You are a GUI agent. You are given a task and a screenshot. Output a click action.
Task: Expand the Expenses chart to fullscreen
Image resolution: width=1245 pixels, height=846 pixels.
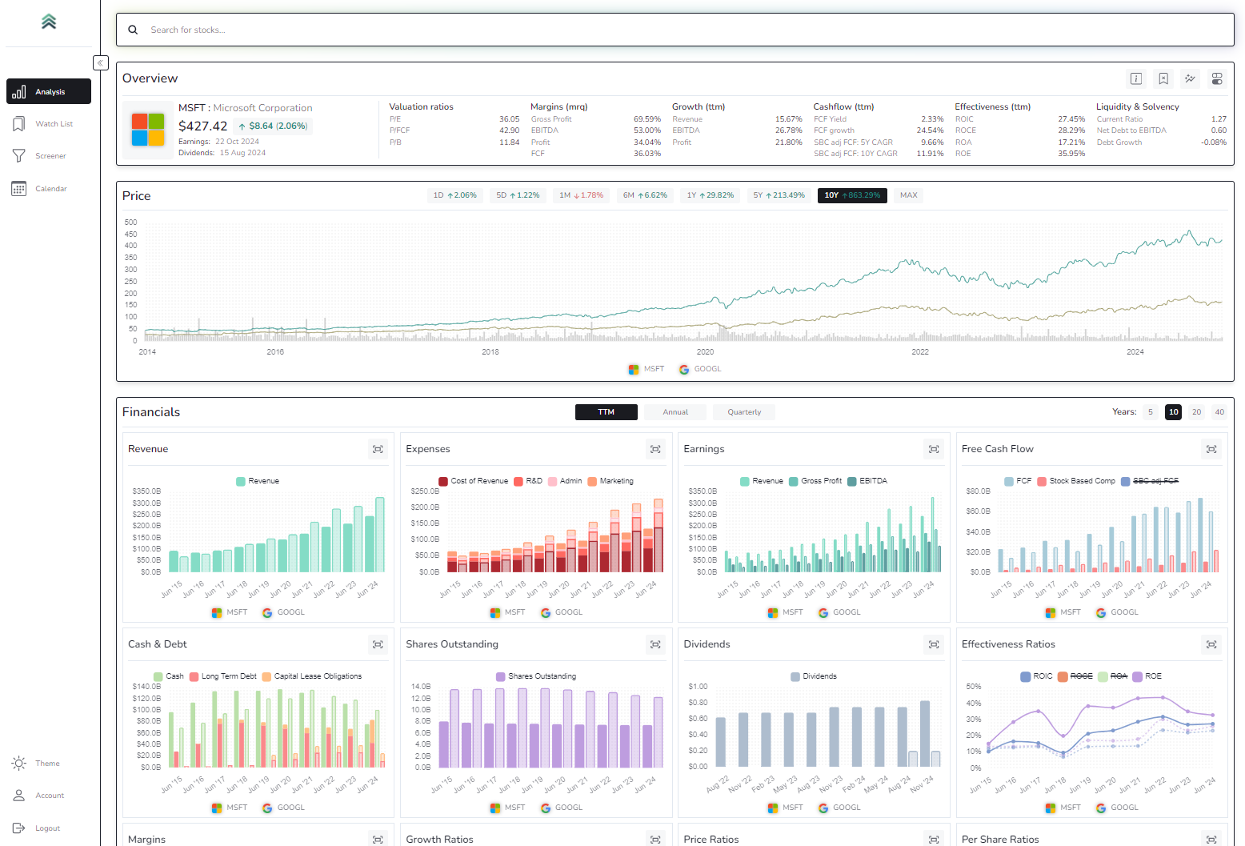tap(655, 449)
